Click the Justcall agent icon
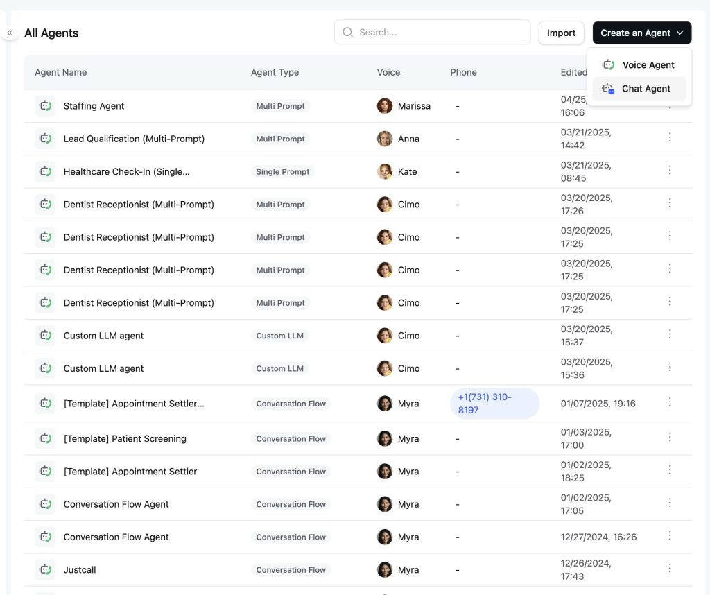 pyautogui.click(x=44, y=569)
